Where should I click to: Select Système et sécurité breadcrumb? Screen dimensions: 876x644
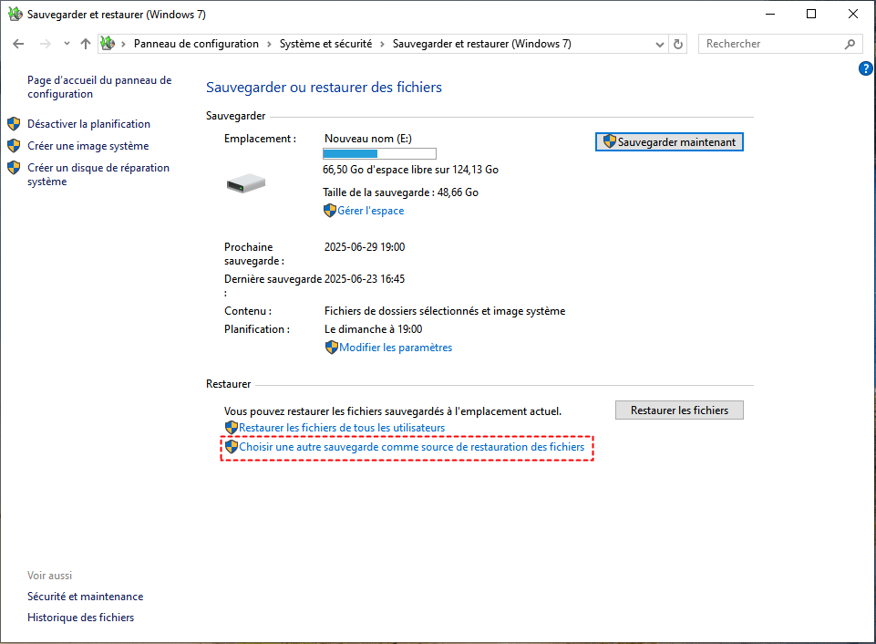click(325, 44)
